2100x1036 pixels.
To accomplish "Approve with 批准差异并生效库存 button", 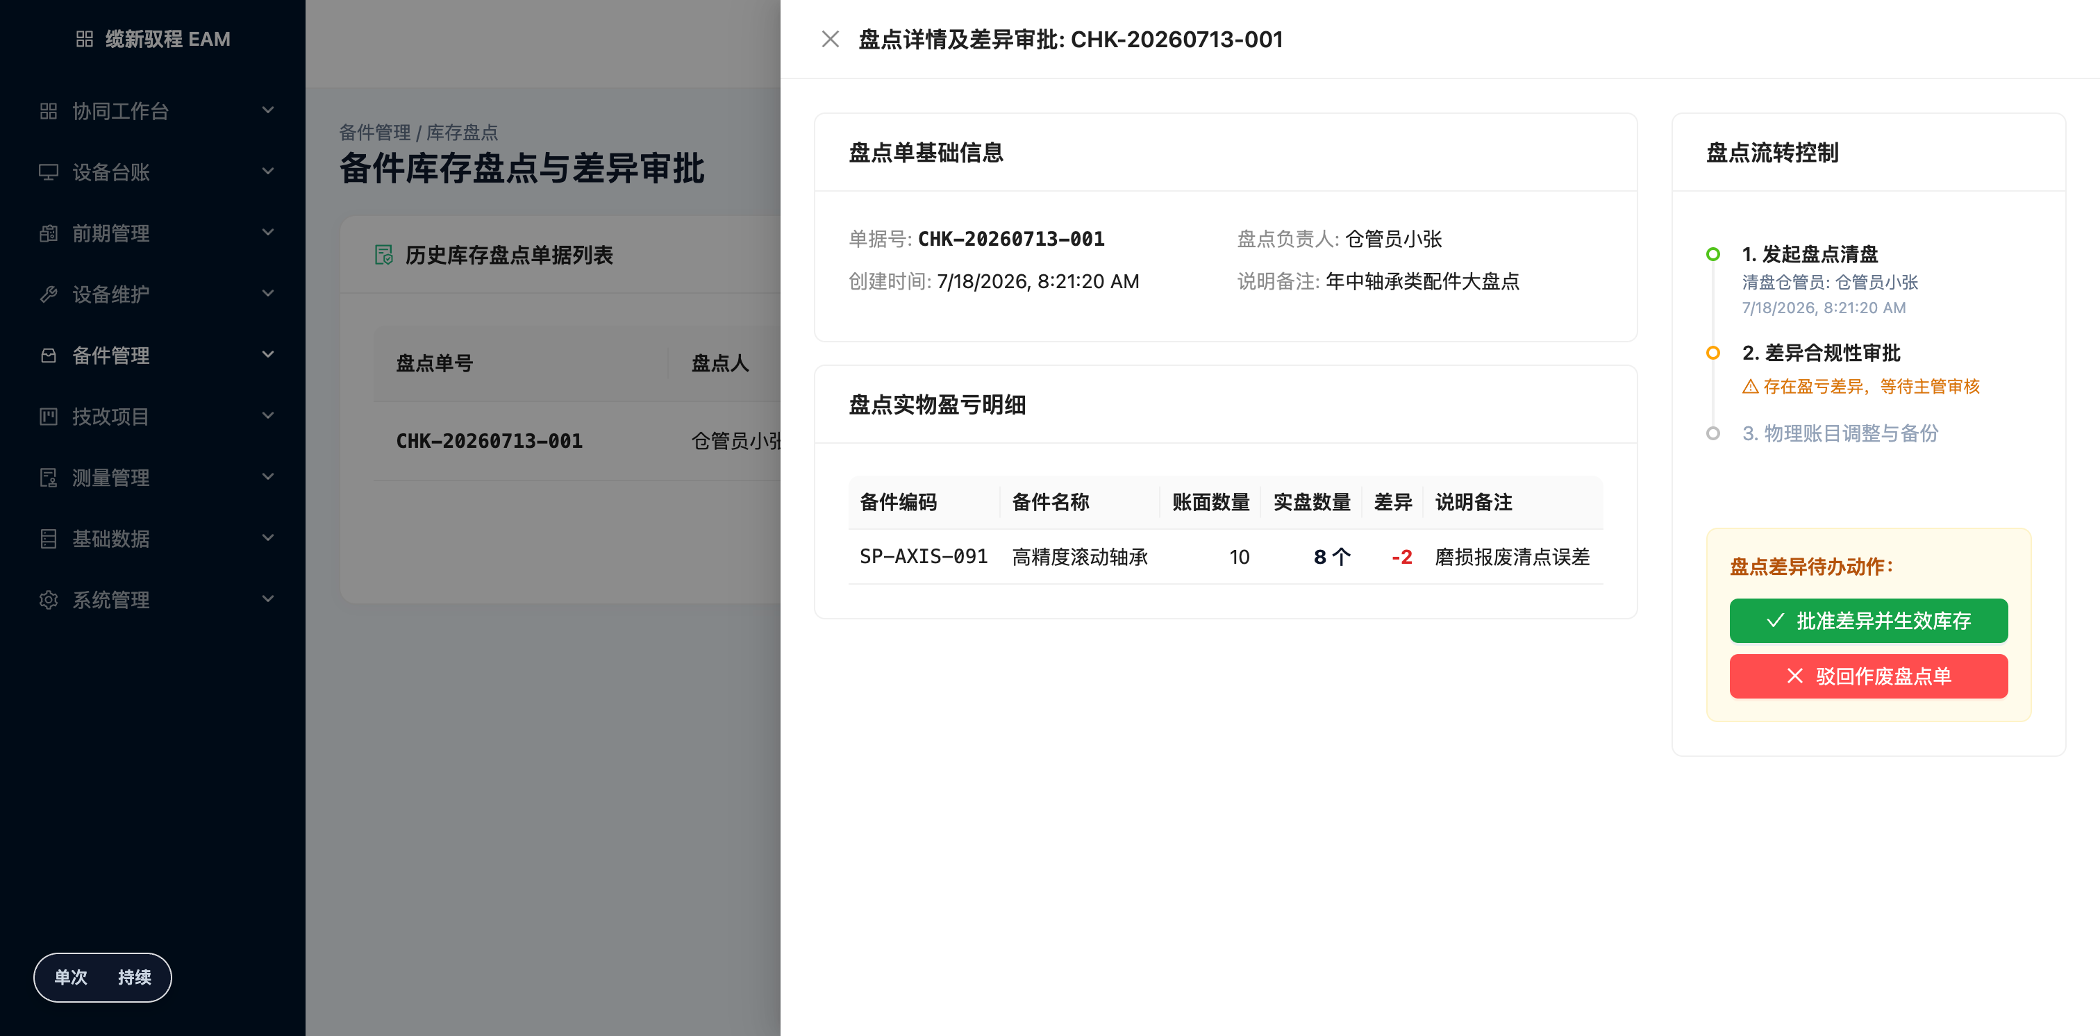I will (1869, 621).
